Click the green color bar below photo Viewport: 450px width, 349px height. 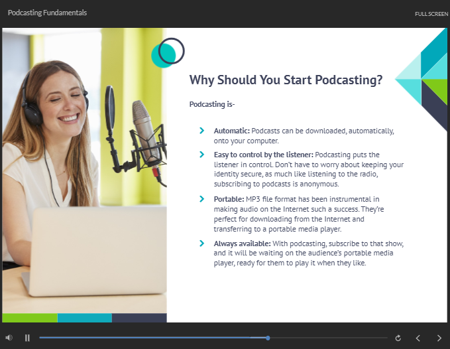point(30,318)
